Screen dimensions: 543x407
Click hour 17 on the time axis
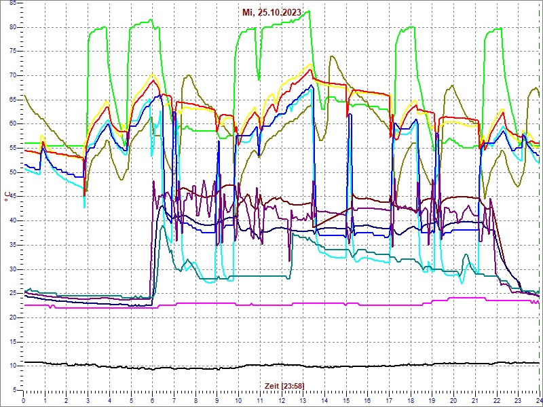pos(389,400)
